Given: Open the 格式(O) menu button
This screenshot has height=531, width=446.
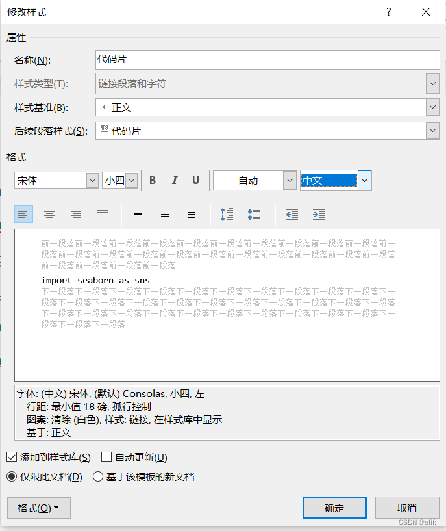Looking at the screenshot, I should pyautogui.click(x=38, y=508).
